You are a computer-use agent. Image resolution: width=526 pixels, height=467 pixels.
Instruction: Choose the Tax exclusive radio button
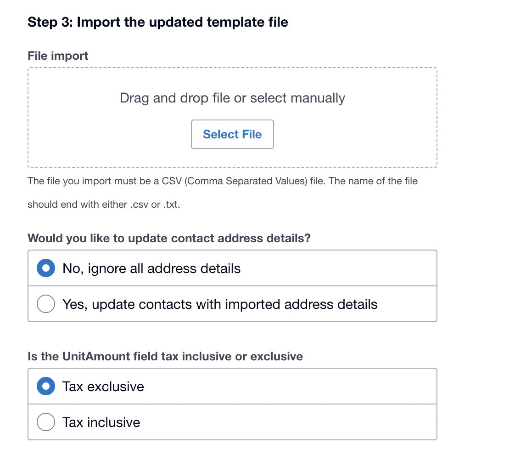click(x=46, y=387)
